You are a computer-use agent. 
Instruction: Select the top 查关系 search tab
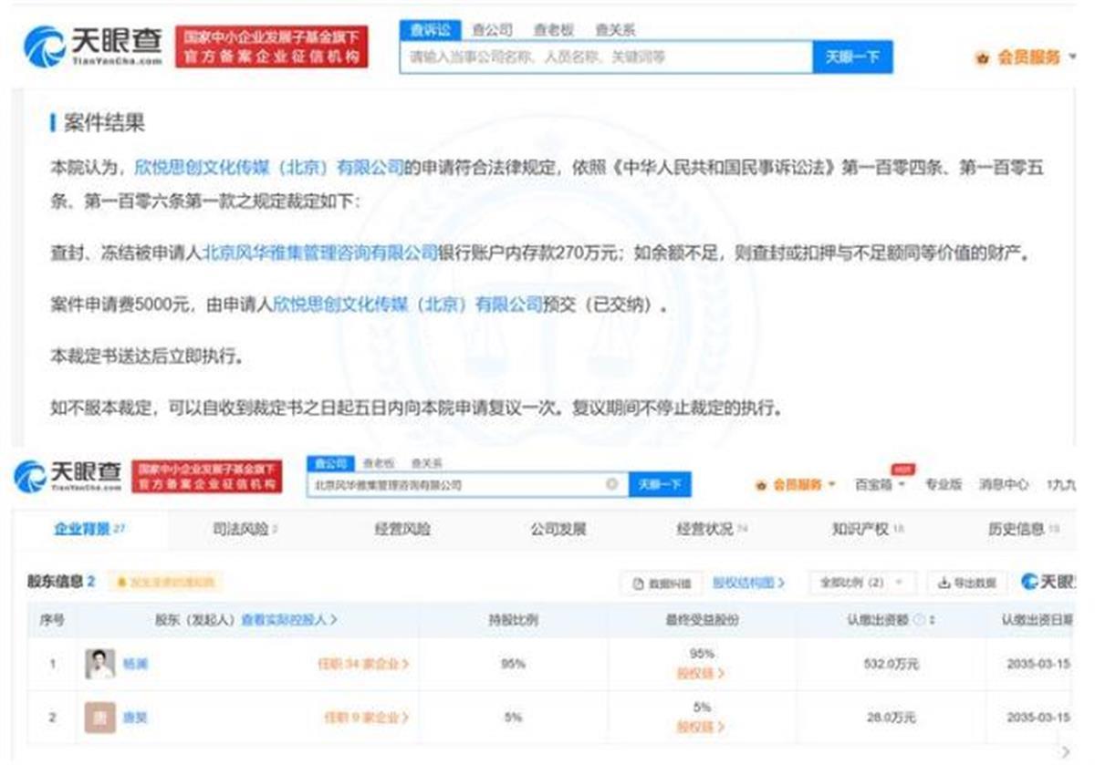point(614,29)
